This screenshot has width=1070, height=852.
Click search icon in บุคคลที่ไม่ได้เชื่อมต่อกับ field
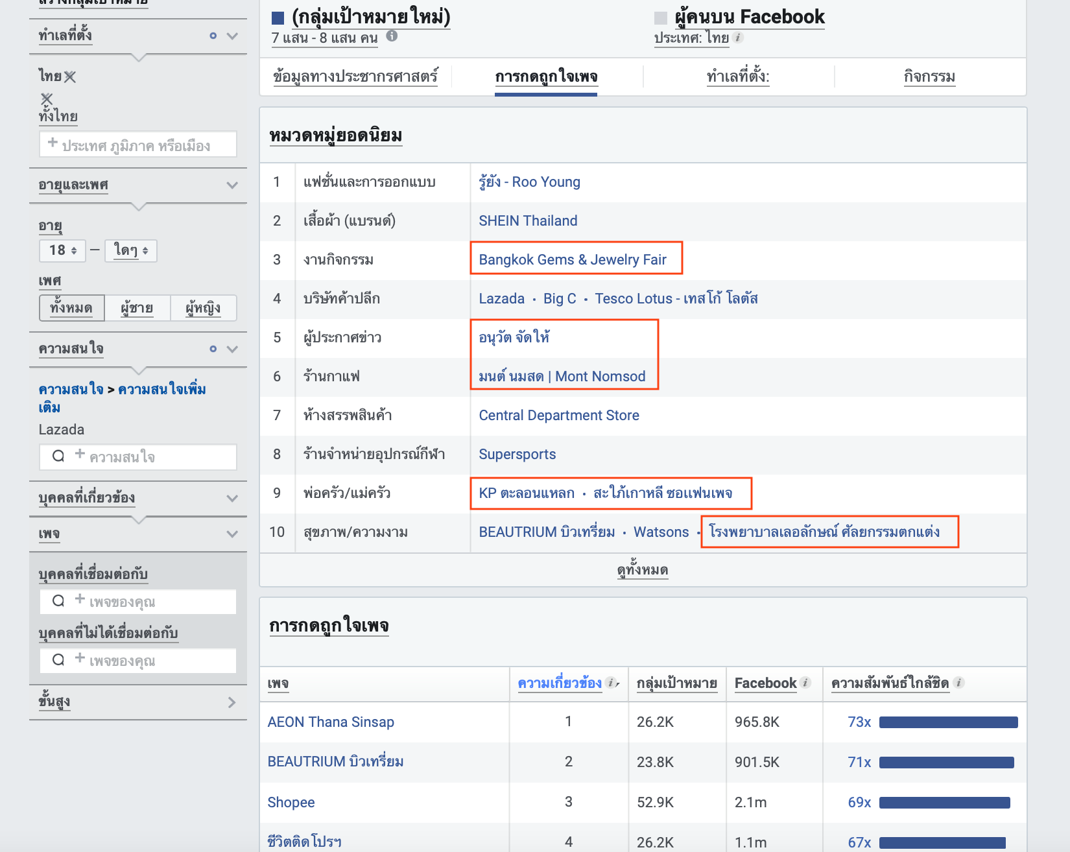(58, 659)
